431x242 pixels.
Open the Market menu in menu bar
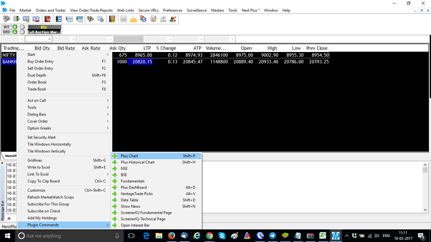pos(25,10)
